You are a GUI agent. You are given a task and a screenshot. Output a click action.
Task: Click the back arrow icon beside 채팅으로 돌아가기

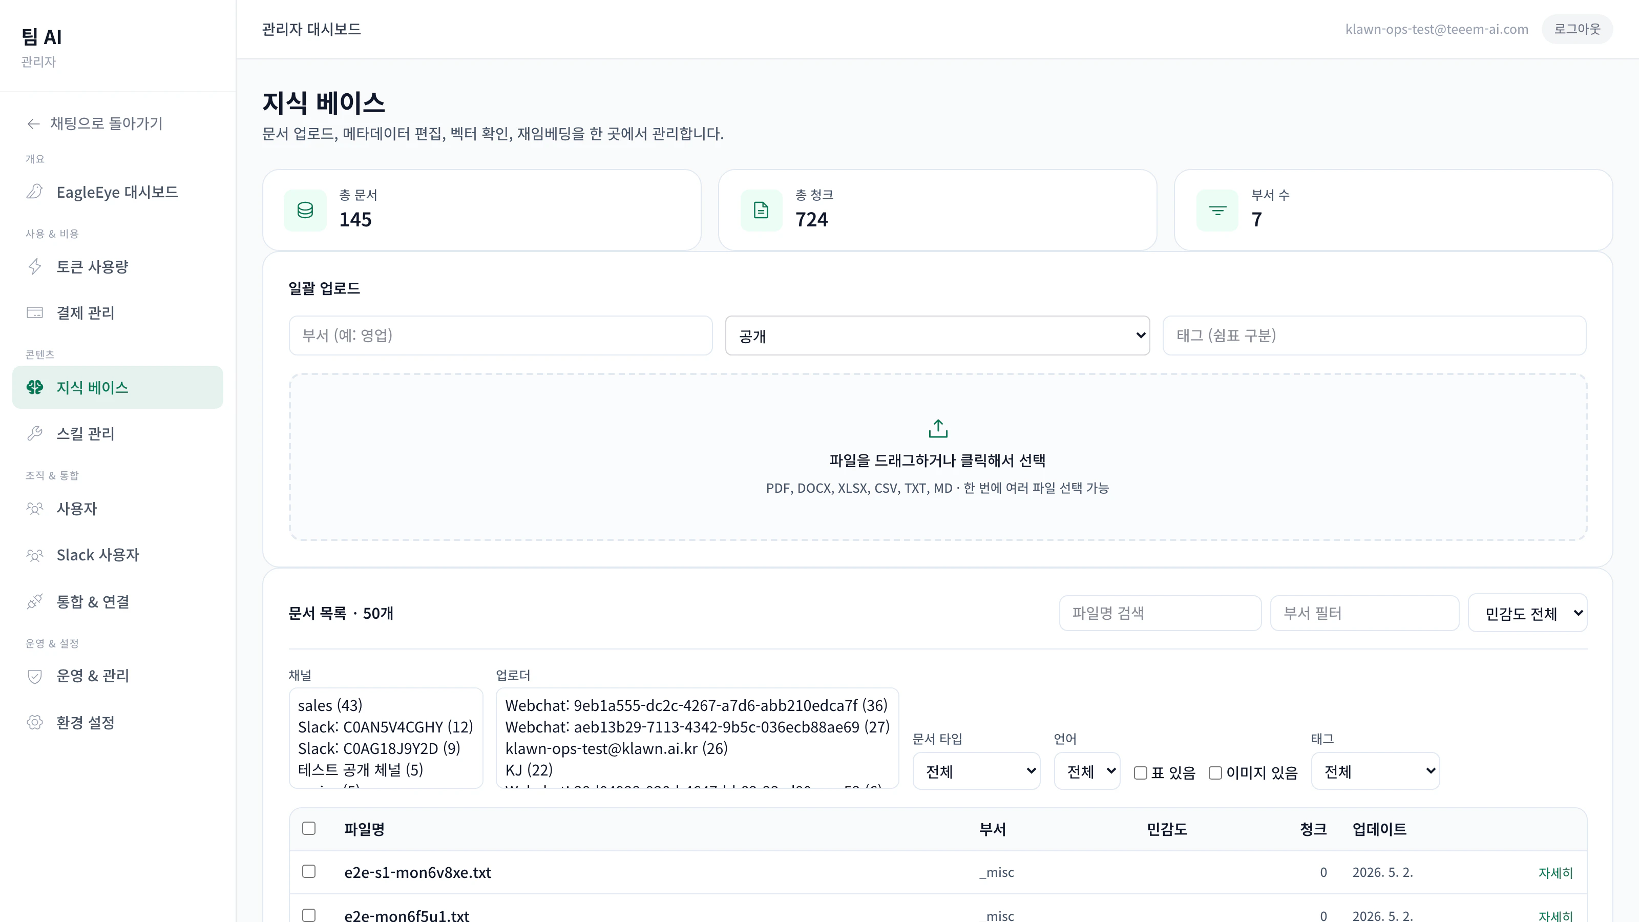click(x=34, y=123)
